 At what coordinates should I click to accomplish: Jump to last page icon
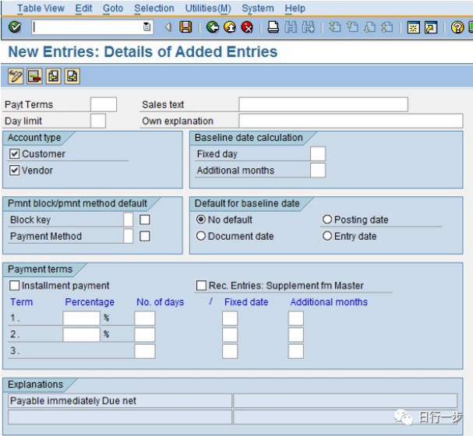click(387, 27)
